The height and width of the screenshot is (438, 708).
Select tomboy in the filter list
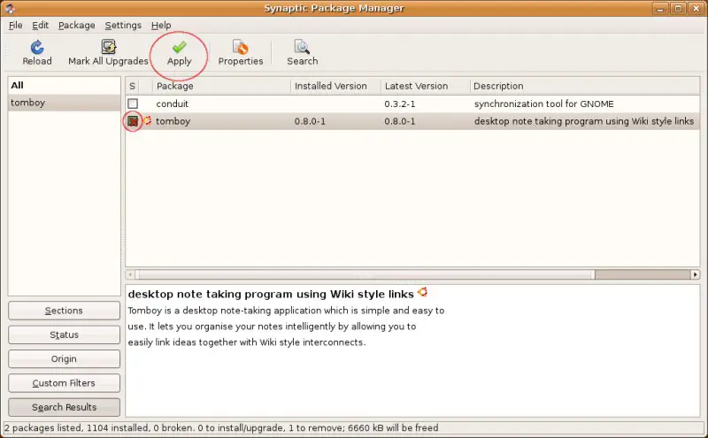click(x=64, y=103)
